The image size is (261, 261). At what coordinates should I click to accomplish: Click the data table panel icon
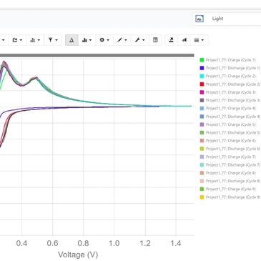(155, 40)
